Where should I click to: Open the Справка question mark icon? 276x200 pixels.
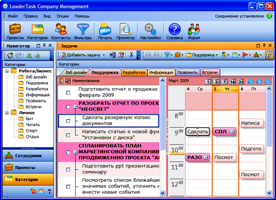click(174, 29)
